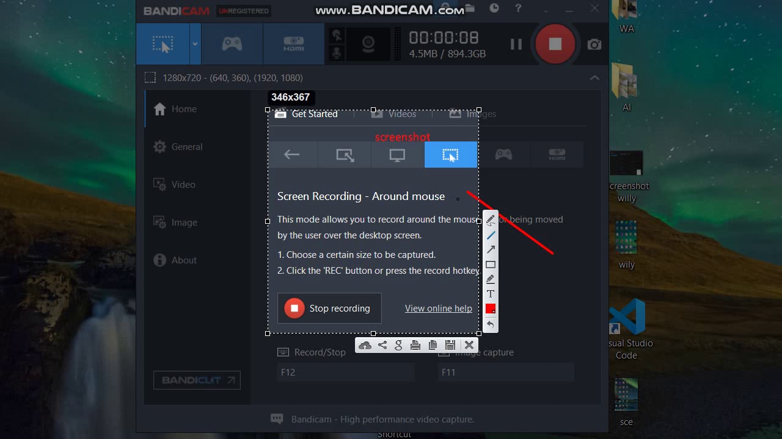
Task: Open the wily desktop file
Action: 626,245
